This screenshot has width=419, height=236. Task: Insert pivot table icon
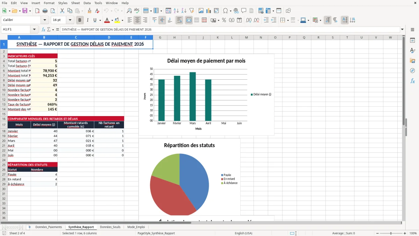(x=216, y=11)
